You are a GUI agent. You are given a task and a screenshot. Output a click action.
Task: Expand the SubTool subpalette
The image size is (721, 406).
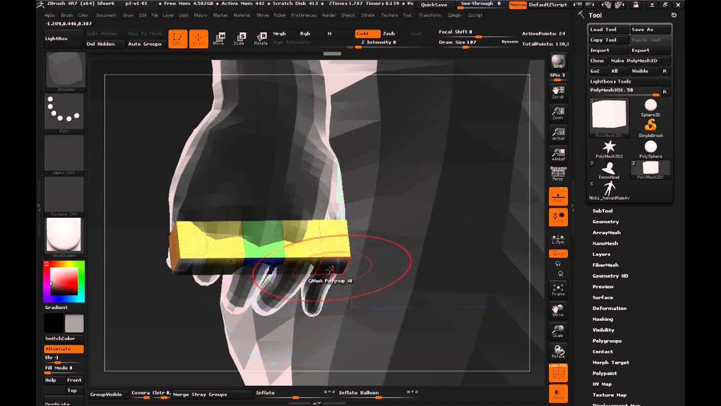pos(602,211)
